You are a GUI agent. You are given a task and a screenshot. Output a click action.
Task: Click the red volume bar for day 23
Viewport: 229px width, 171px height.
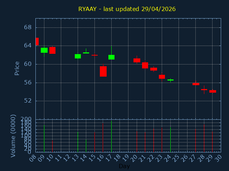[x=162, y=140]
